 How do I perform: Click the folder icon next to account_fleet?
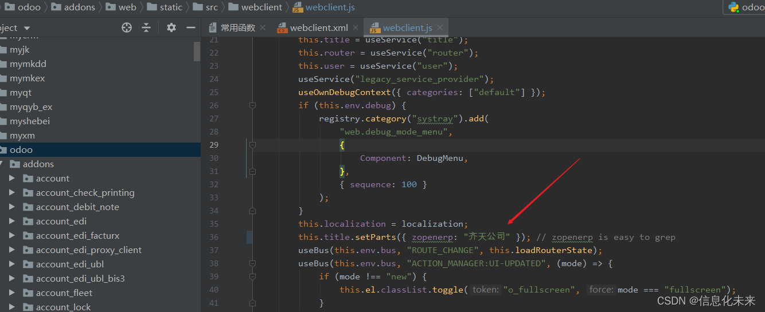click(x=28, y=293)
